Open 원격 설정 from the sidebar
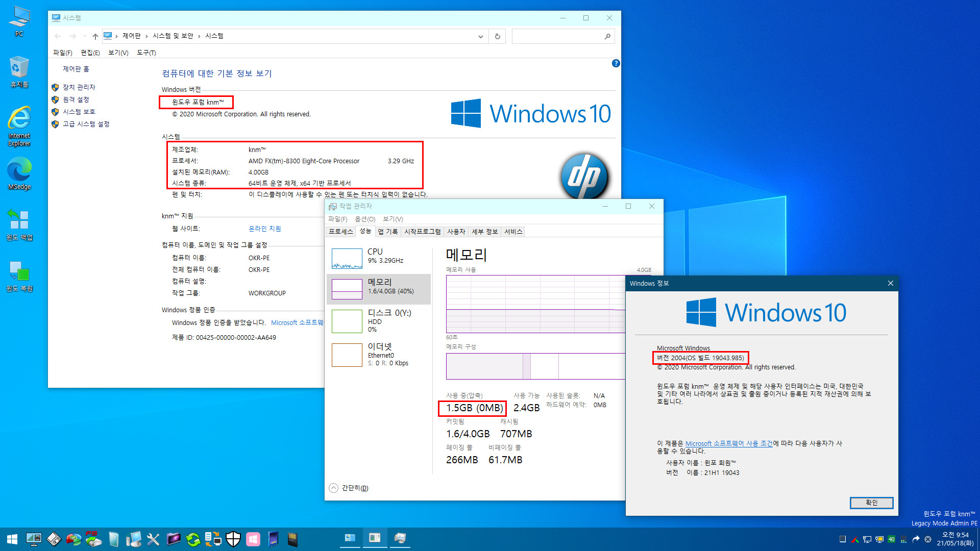 (76, 99)
